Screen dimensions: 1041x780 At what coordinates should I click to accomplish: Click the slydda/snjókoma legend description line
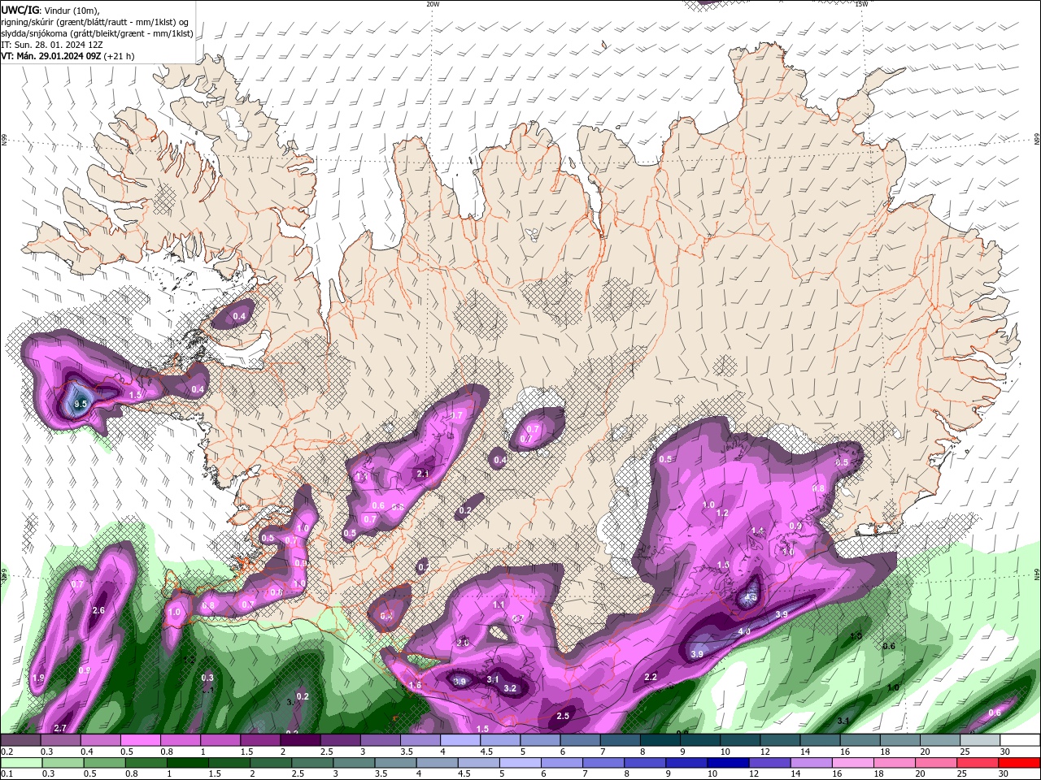(98, 33)
